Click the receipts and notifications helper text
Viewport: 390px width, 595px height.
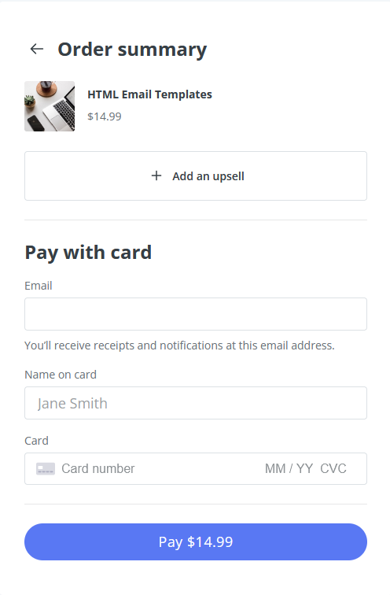(x=179, y=346)
